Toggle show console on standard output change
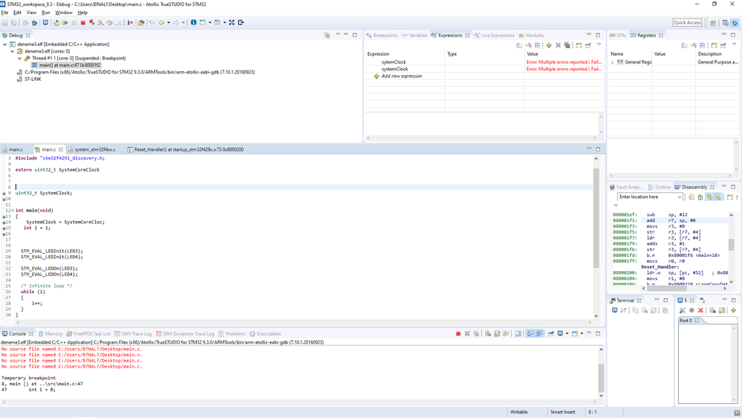The width and height of the screenshot is (742, 418). 530,334
